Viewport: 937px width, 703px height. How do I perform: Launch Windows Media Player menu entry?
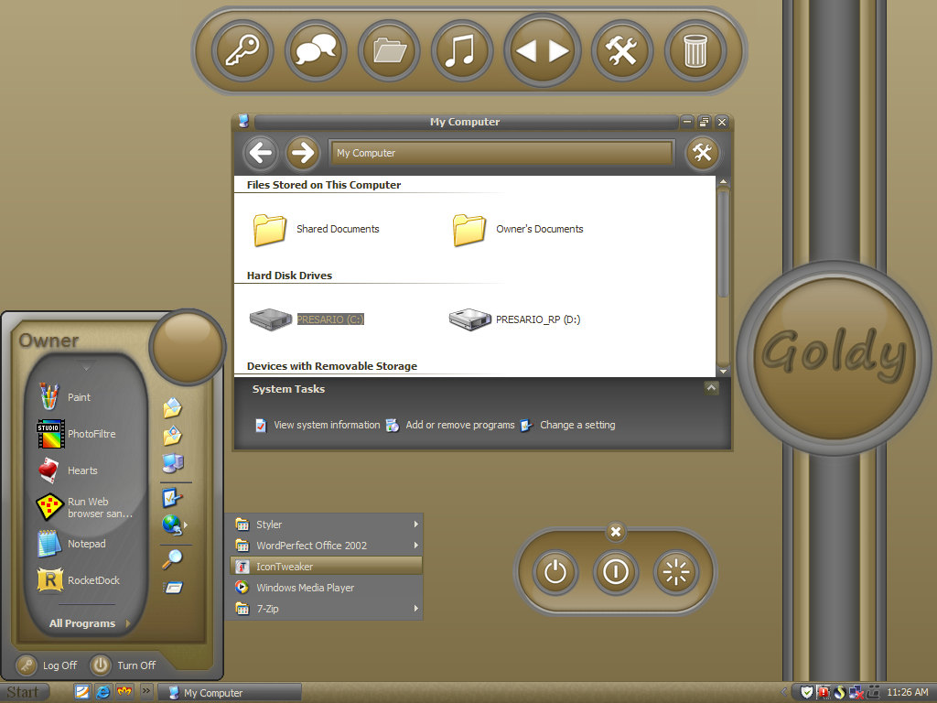pos(327,588)
